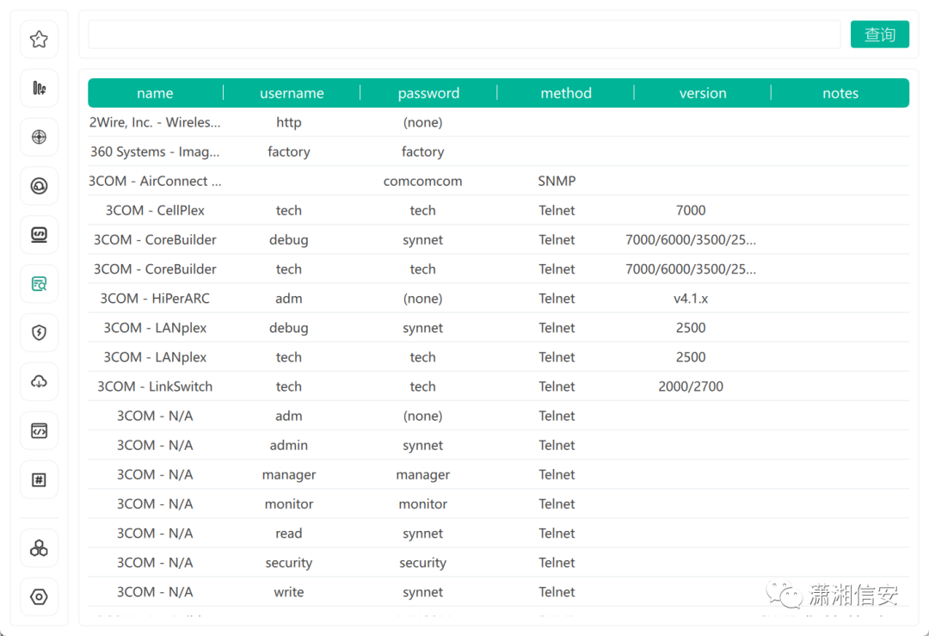929x636 pixels.
Task: Click the username column header
Action: [x=292, y=93]
